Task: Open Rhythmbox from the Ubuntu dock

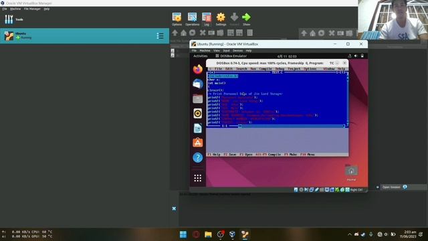Action: (x=198, y=113)
